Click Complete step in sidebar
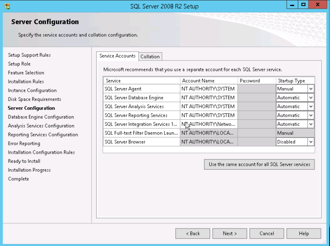This screenshot has width=330, height=246. (18, 179)
